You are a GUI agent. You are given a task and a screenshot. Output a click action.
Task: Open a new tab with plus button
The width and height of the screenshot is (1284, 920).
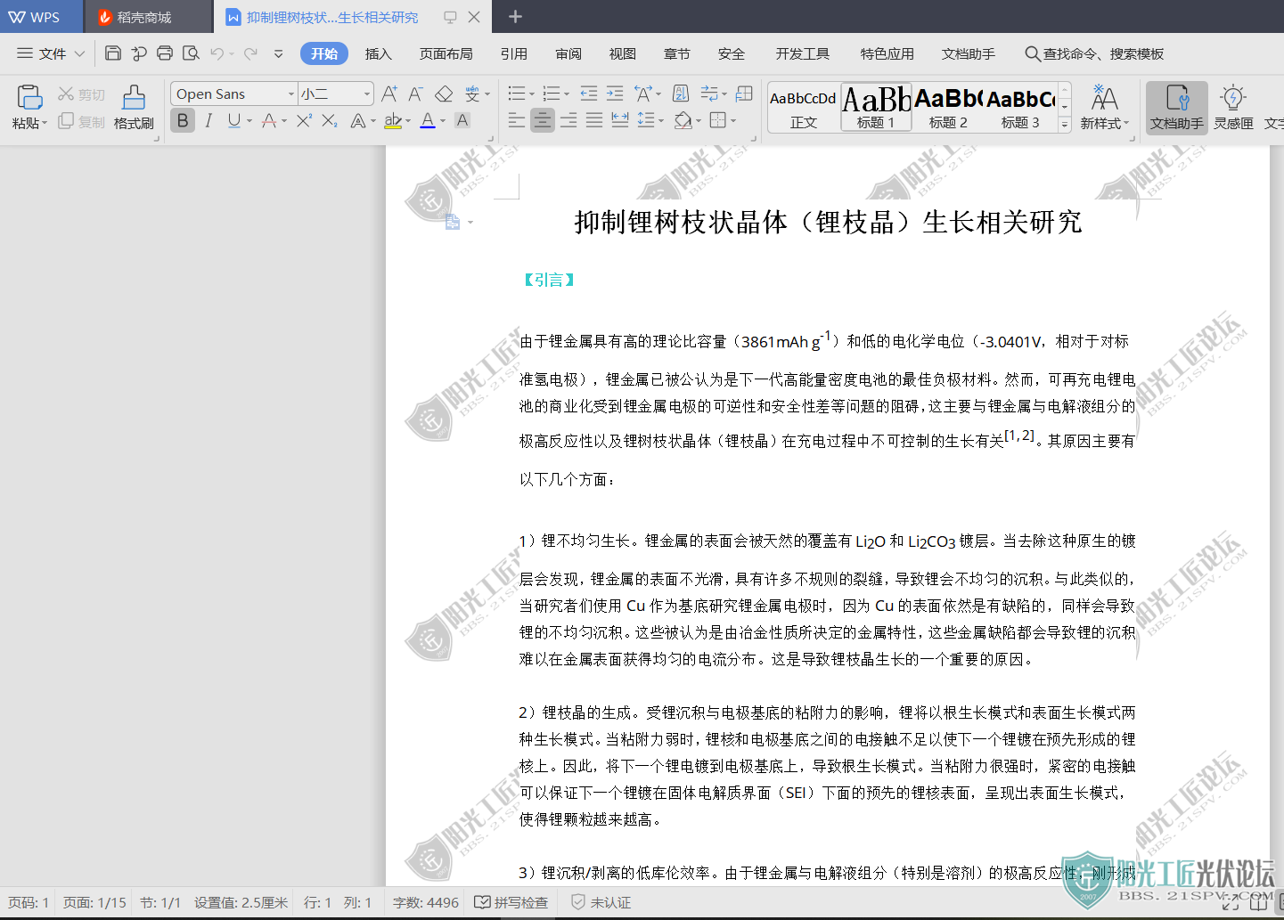tap(515, 17)
